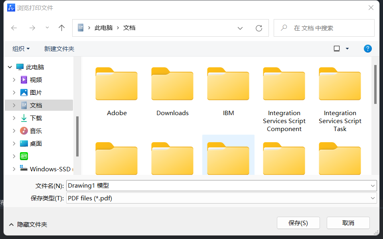This screenshot has height=239, width=383.
Task: Click the application icon in title bar
Action: pyautogui.click(x=11, y=8)
